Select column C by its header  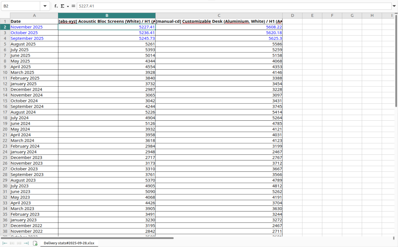219,15
